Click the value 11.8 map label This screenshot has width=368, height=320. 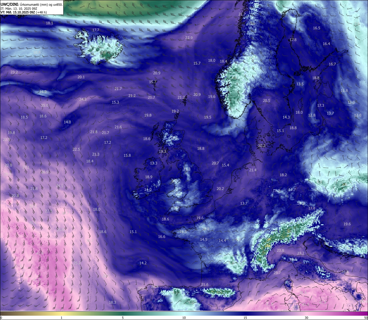pyautogui.click(x=344, y=90)
